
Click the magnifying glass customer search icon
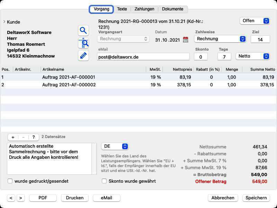coord(83,31)
